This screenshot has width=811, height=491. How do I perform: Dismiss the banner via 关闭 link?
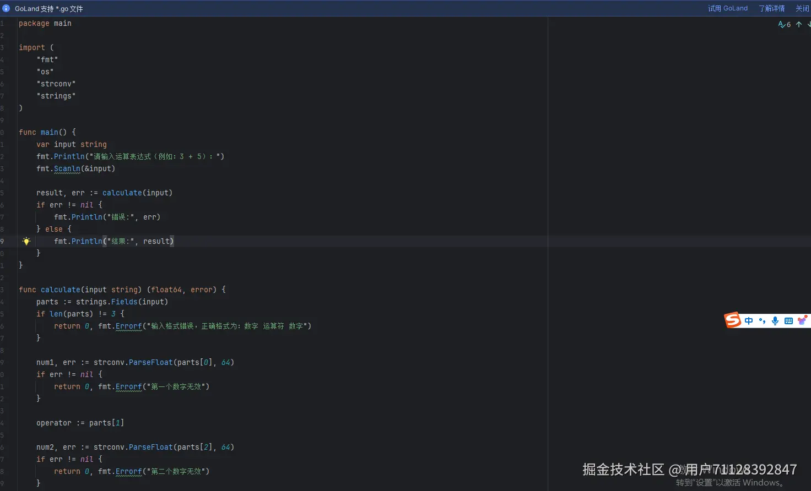tap(802, 8)
